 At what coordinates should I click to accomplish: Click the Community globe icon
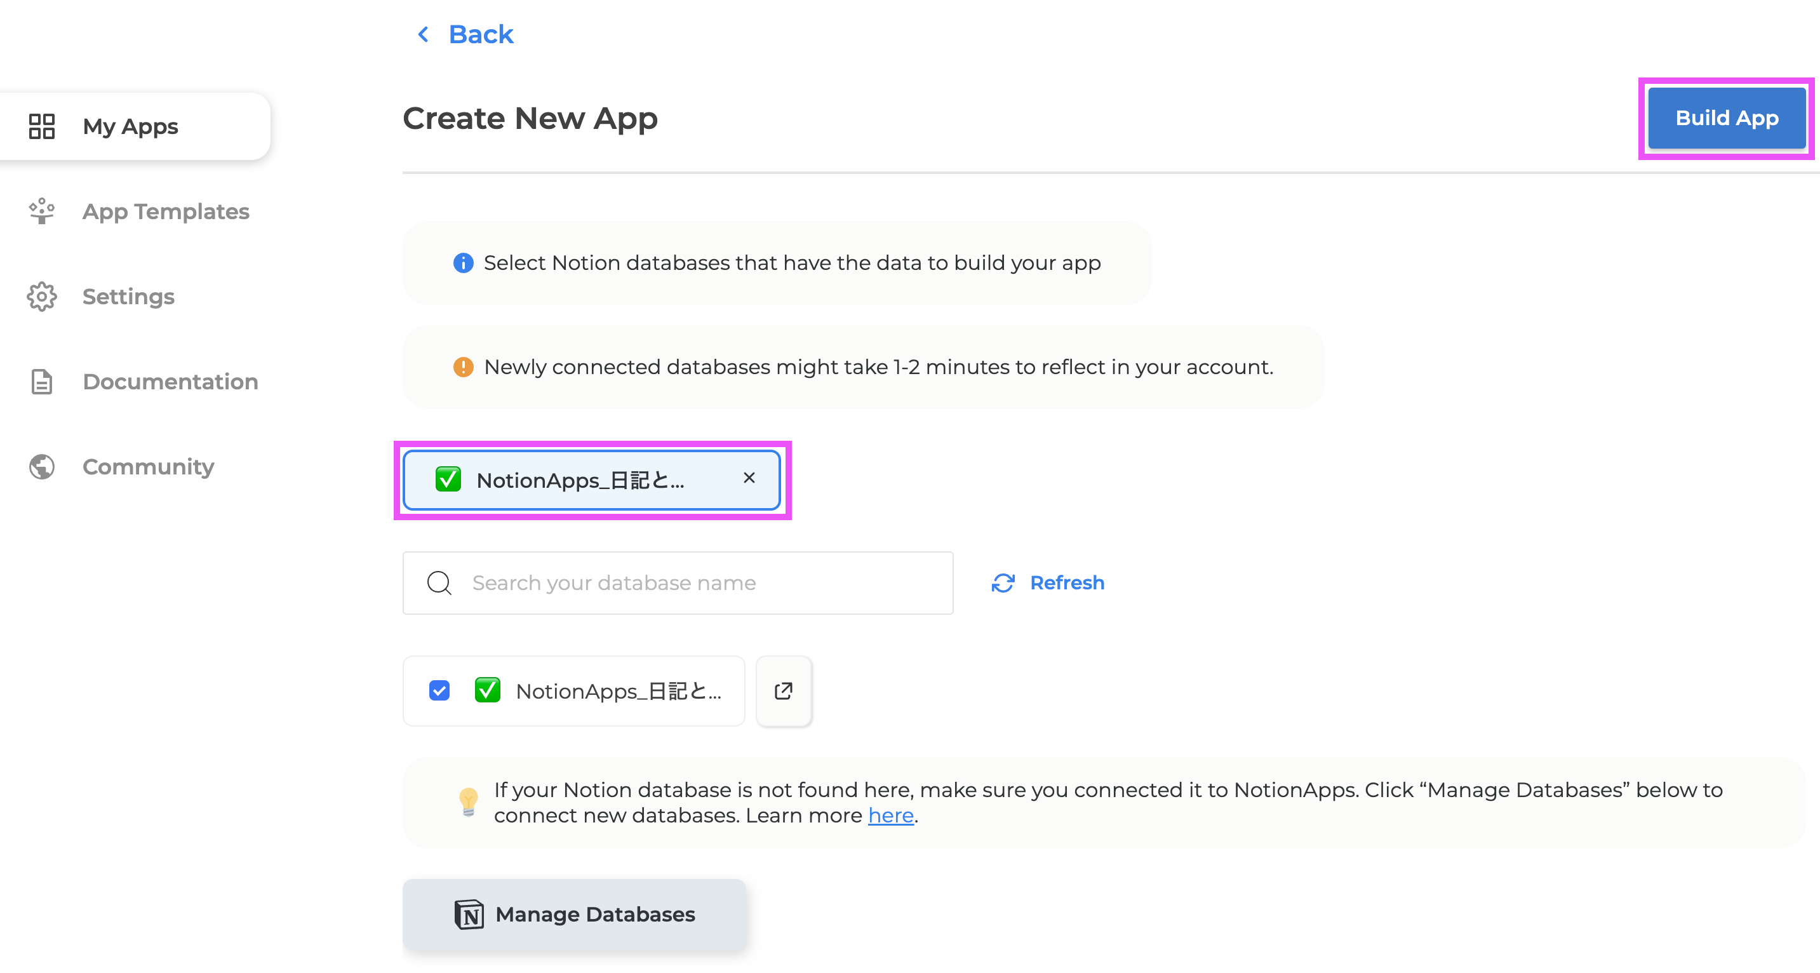coord(42,466)
